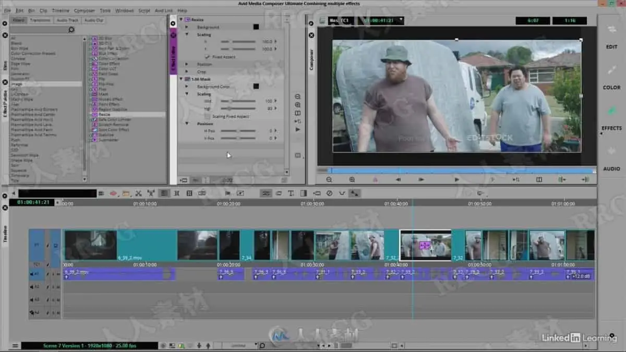
Task: Click the play arrow in Effect Editor side strip
Action: 298,129
